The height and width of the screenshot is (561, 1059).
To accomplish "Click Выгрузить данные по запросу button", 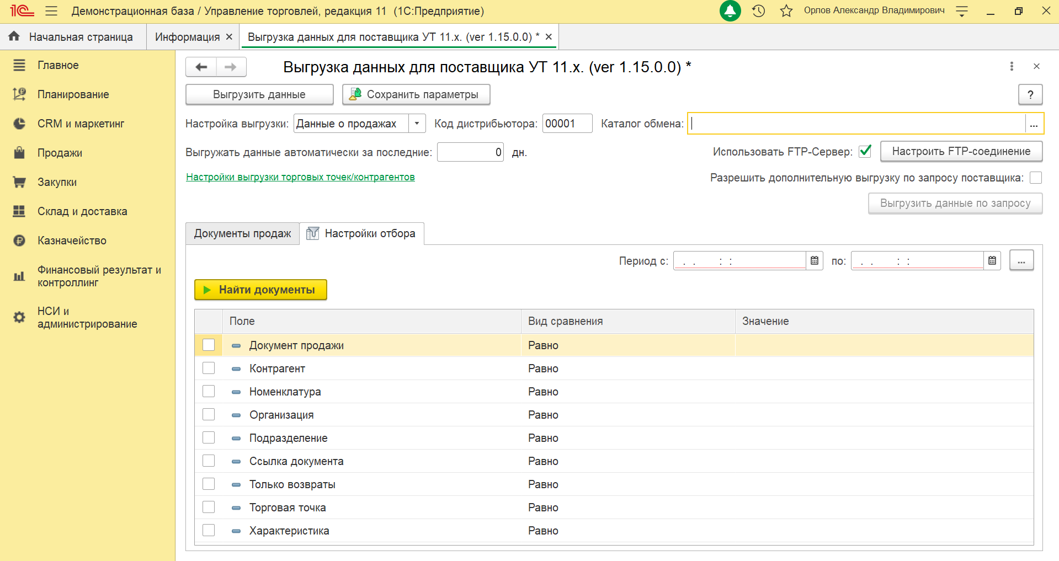I will coord(955,203).
